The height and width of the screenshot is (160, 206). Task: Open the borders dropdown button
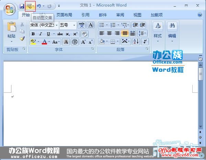tap(114, 42)
